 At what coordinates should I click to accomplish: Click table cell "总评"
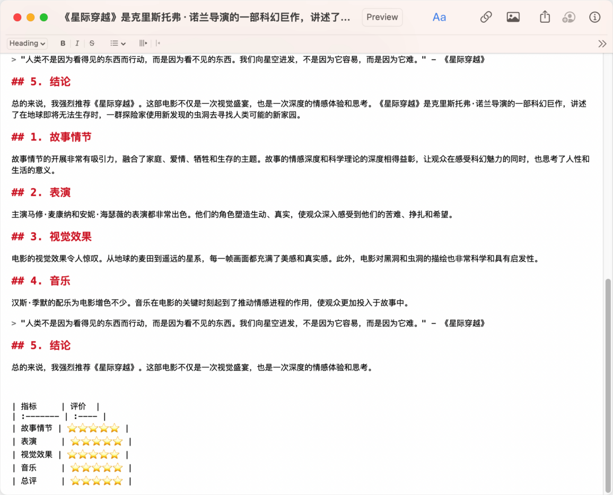coord(29,481)
